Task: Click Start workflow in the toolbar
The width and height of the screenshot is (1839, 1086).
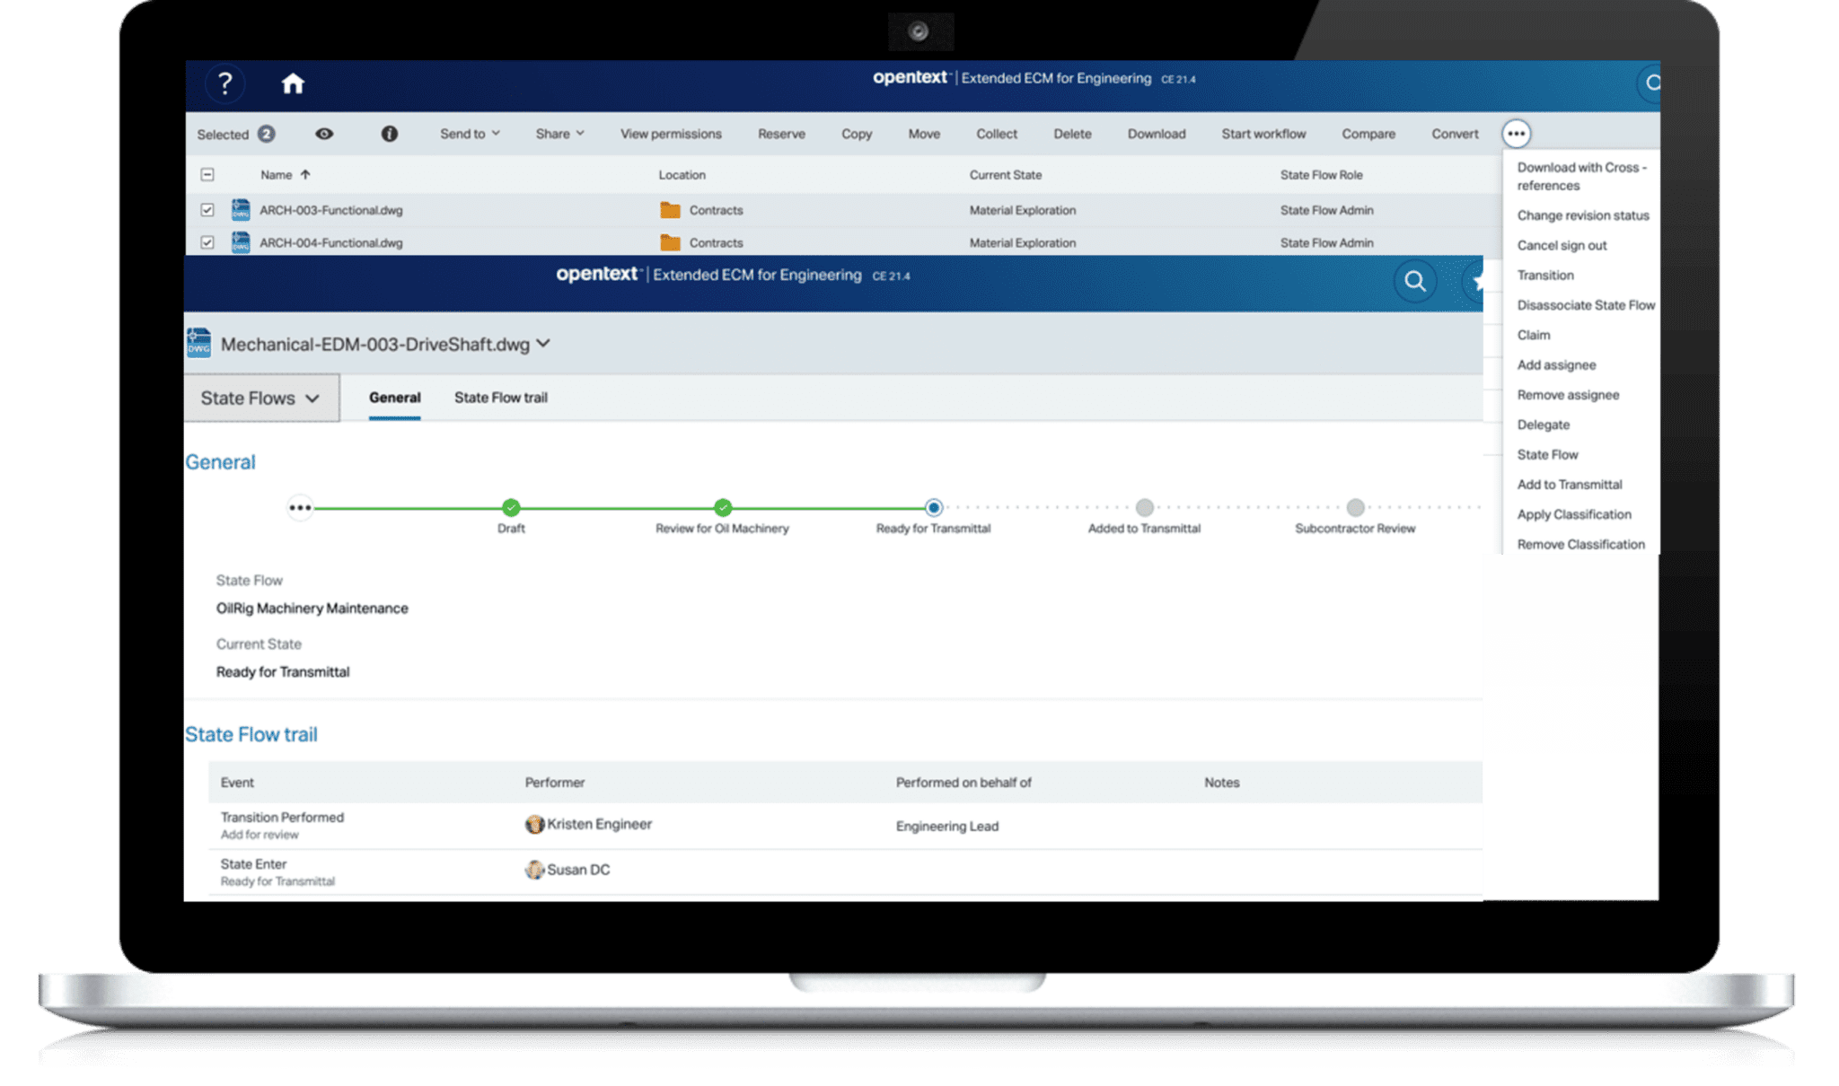Action: [x=1263, y=133]
